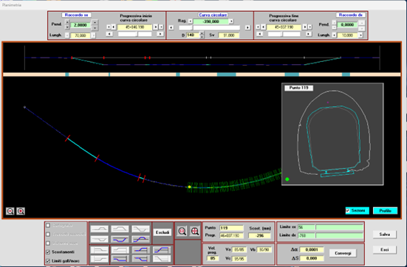The image size is (407, 267).
Task: Toggle the Sezioni checkbox
Action: click(348, 210)
